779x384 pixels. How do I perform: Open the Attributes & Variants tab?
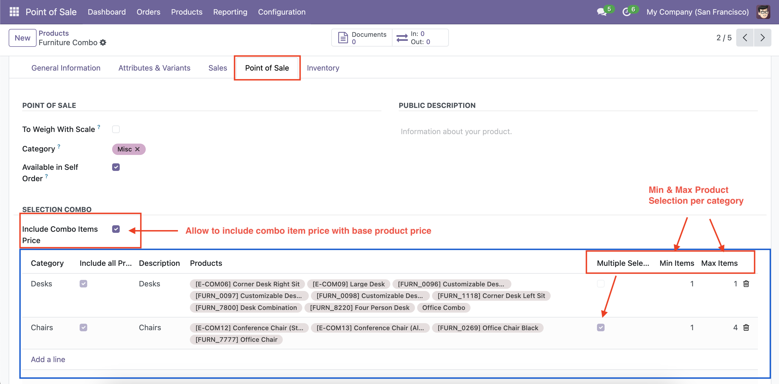coord(154,68)
